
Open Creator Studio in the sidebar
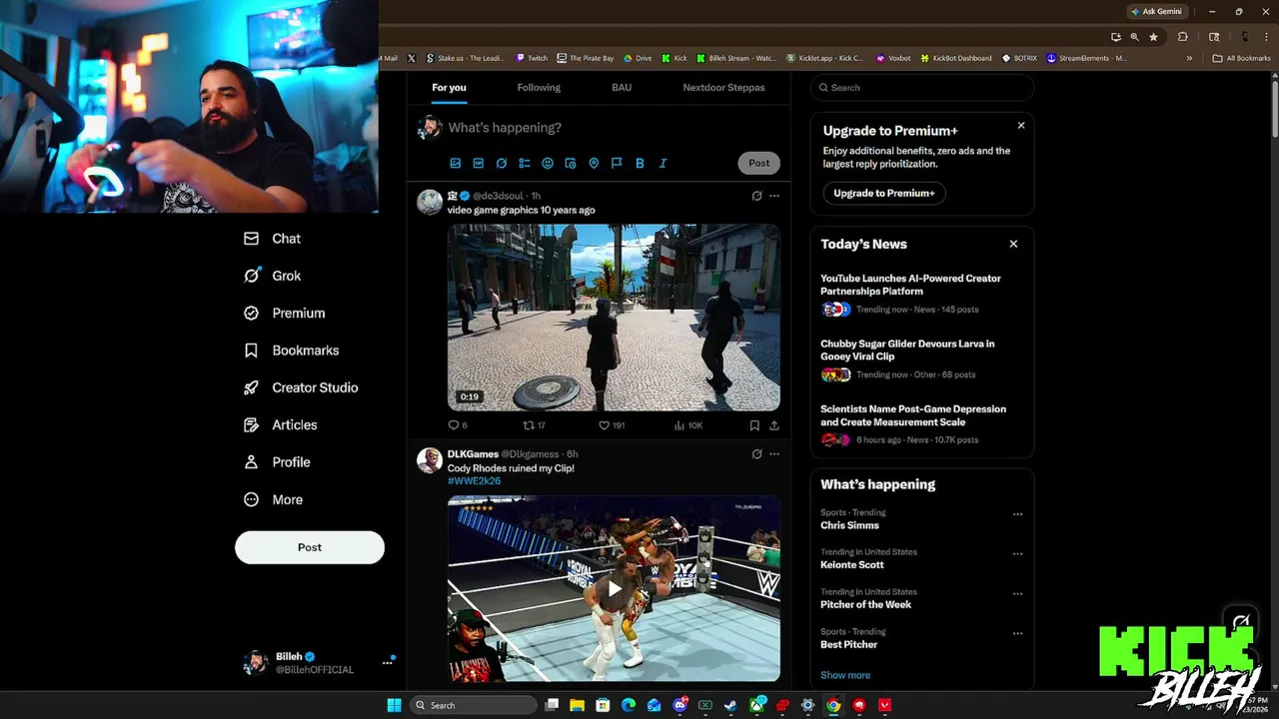tap(301, 387)
